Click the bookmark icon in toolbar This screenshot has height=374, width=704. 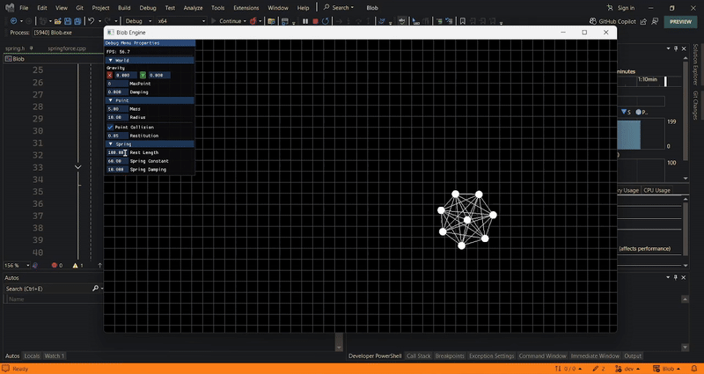pyautogui.click(x=463, y=21)
